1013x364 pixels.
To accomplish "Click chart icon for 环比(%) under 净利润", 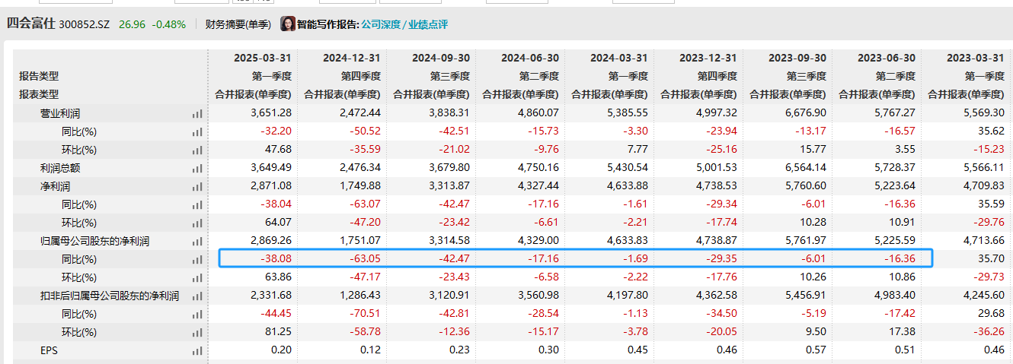I will (197, 223).
